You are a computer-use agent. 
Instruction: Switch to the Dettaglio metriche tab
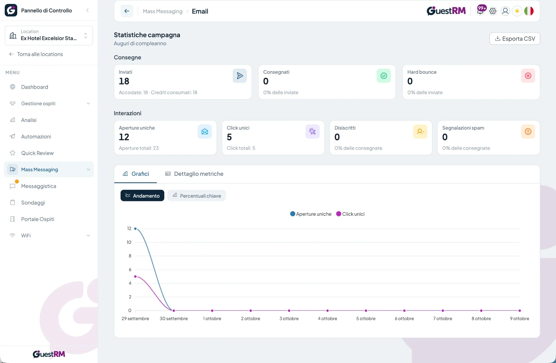pos(194,174)
